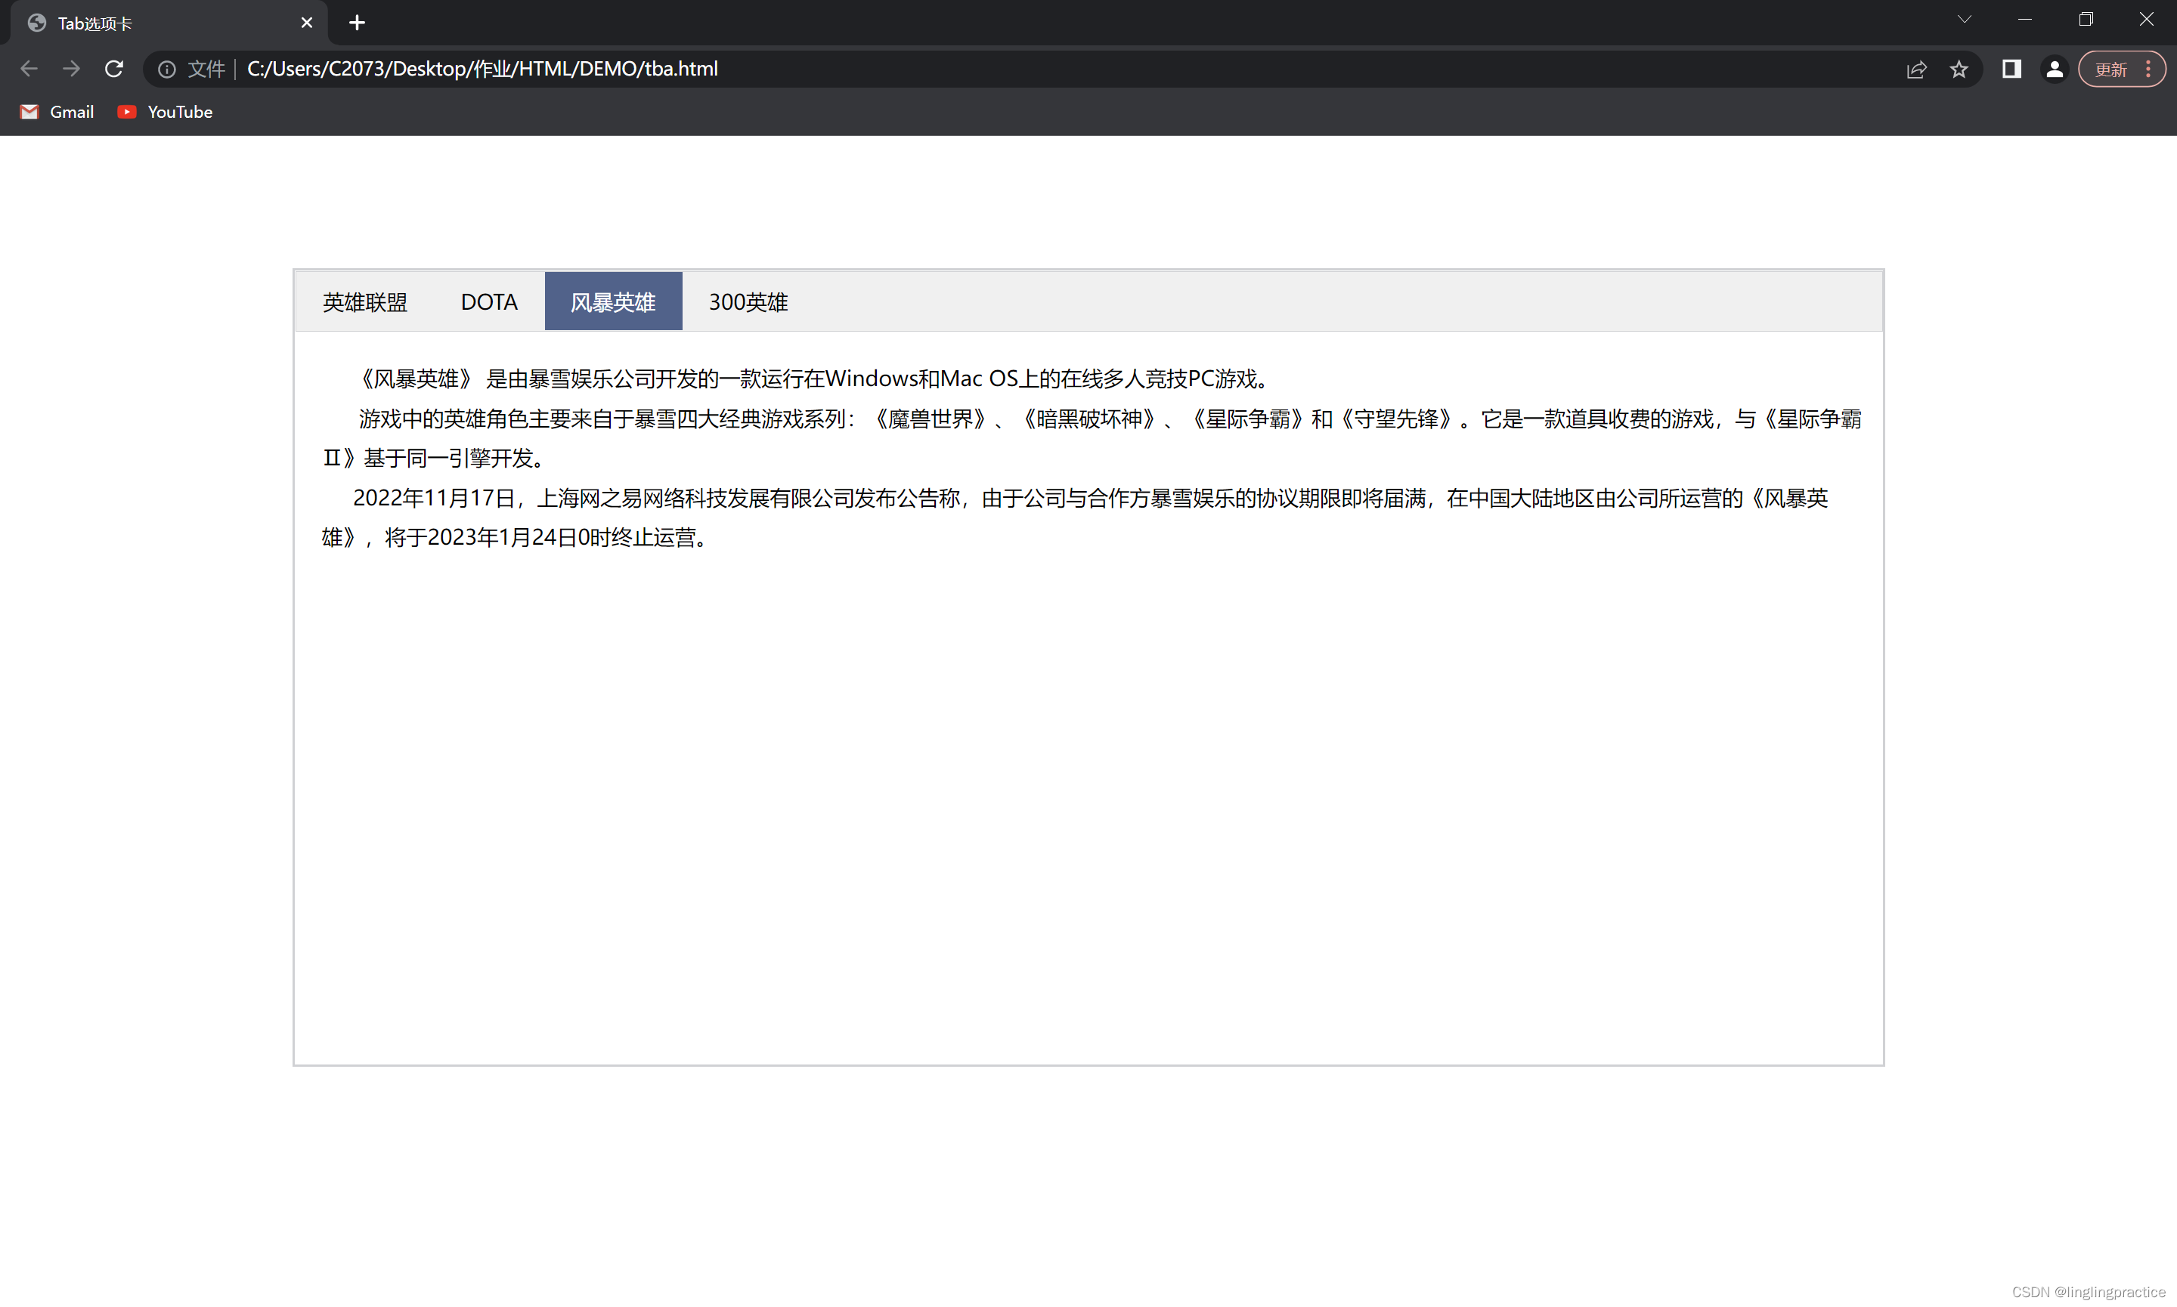Open the browser side panel icon
Image resolution: width=2177 pixels, height=1307 pixels.
[2011, 69]
